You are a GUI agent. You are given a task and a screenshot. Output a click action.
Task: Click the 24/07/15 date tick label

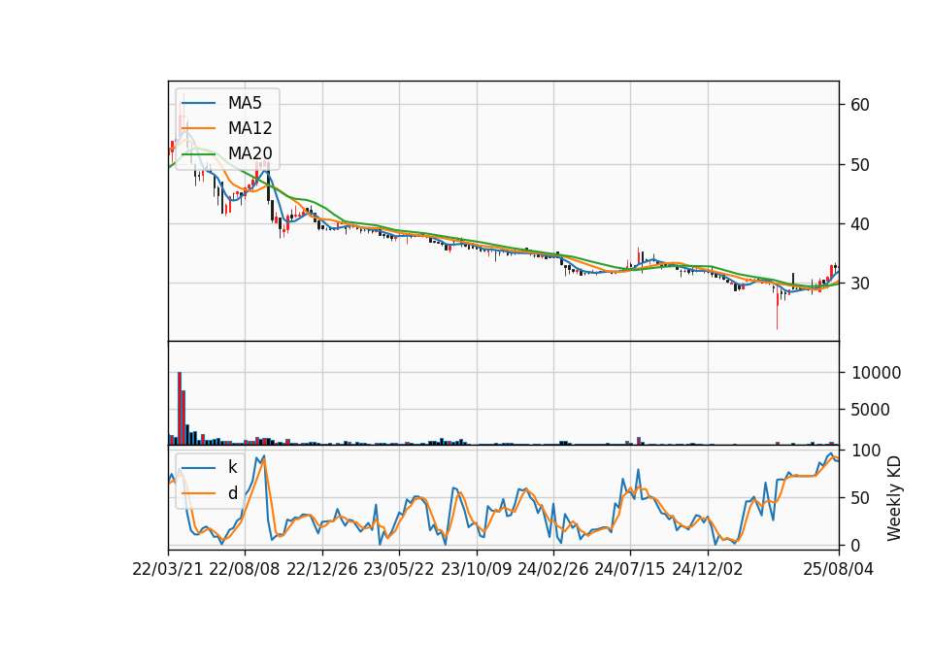tap(630, 569)
